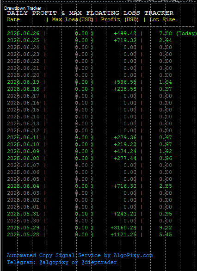197x271 pixels.
Task: Click the +596.55 profit value
Action: point(125,82)
